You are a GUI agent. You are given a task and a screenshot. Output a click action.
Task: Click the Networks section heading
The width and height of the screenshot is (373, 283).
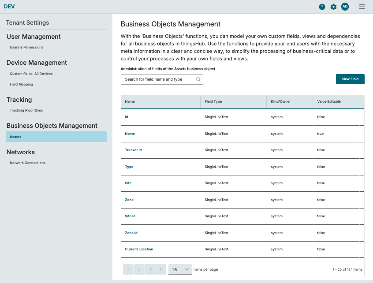[21, 152]
